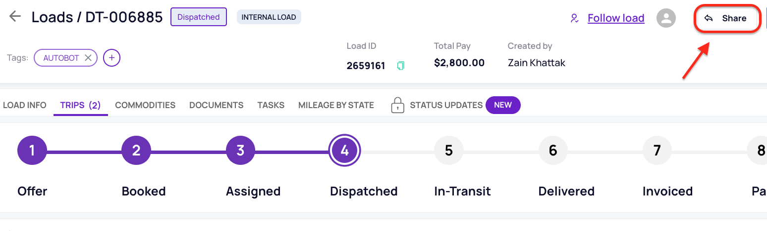The image size is (767, 231).
Task: Click the lock icon beside Status Updates
Action: [x=398, y=105]
